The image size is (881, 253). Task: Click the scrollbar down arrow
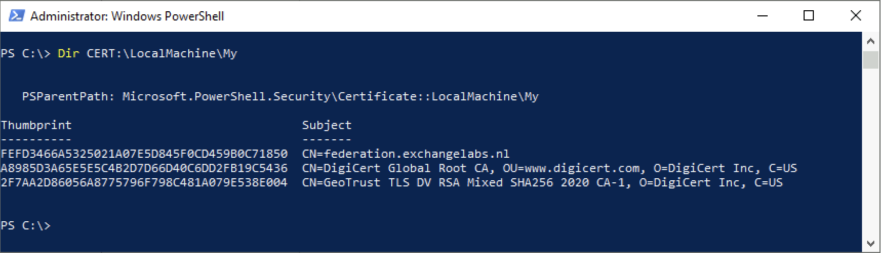[870, 244]
